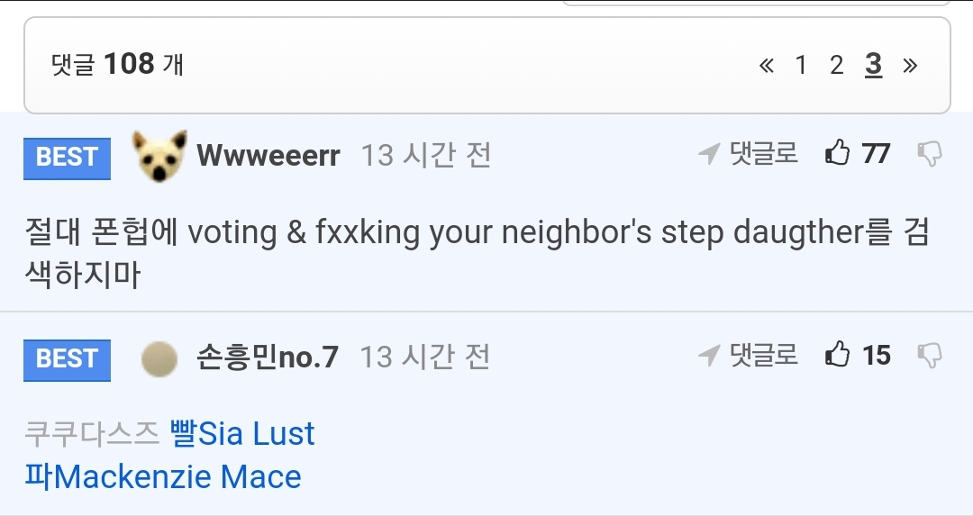Click the arrow icon on Wwweeerr's comment
This screenshot has height=516, width=973.
[709, 155]
